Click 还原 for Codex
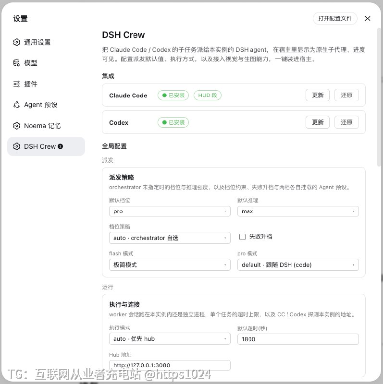 pyautogui.click(x=346, y=122)
